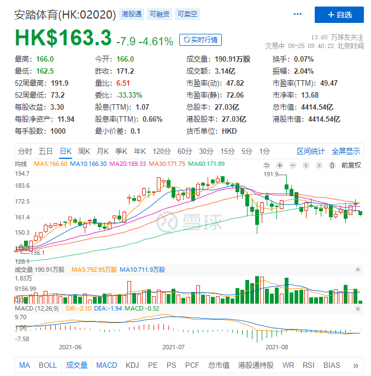This screenshot has height=376, width=371.
Task: Close the MACD indicator panel
Action: pos(358,309)
